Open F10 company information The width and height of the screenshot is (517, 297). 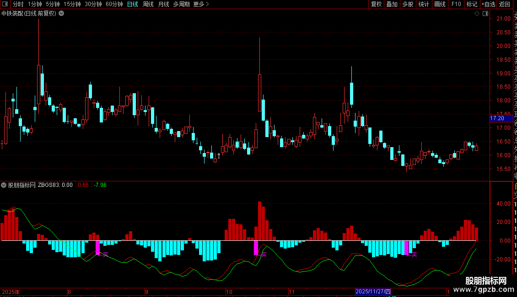click(x=456, y=4)
